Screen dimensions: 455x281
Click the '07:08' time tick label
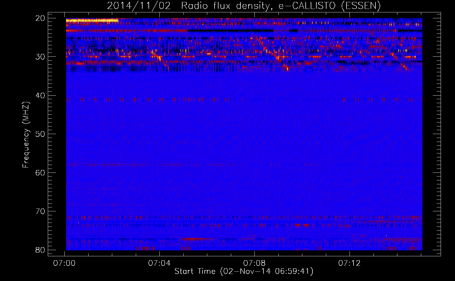pos(254,263)
